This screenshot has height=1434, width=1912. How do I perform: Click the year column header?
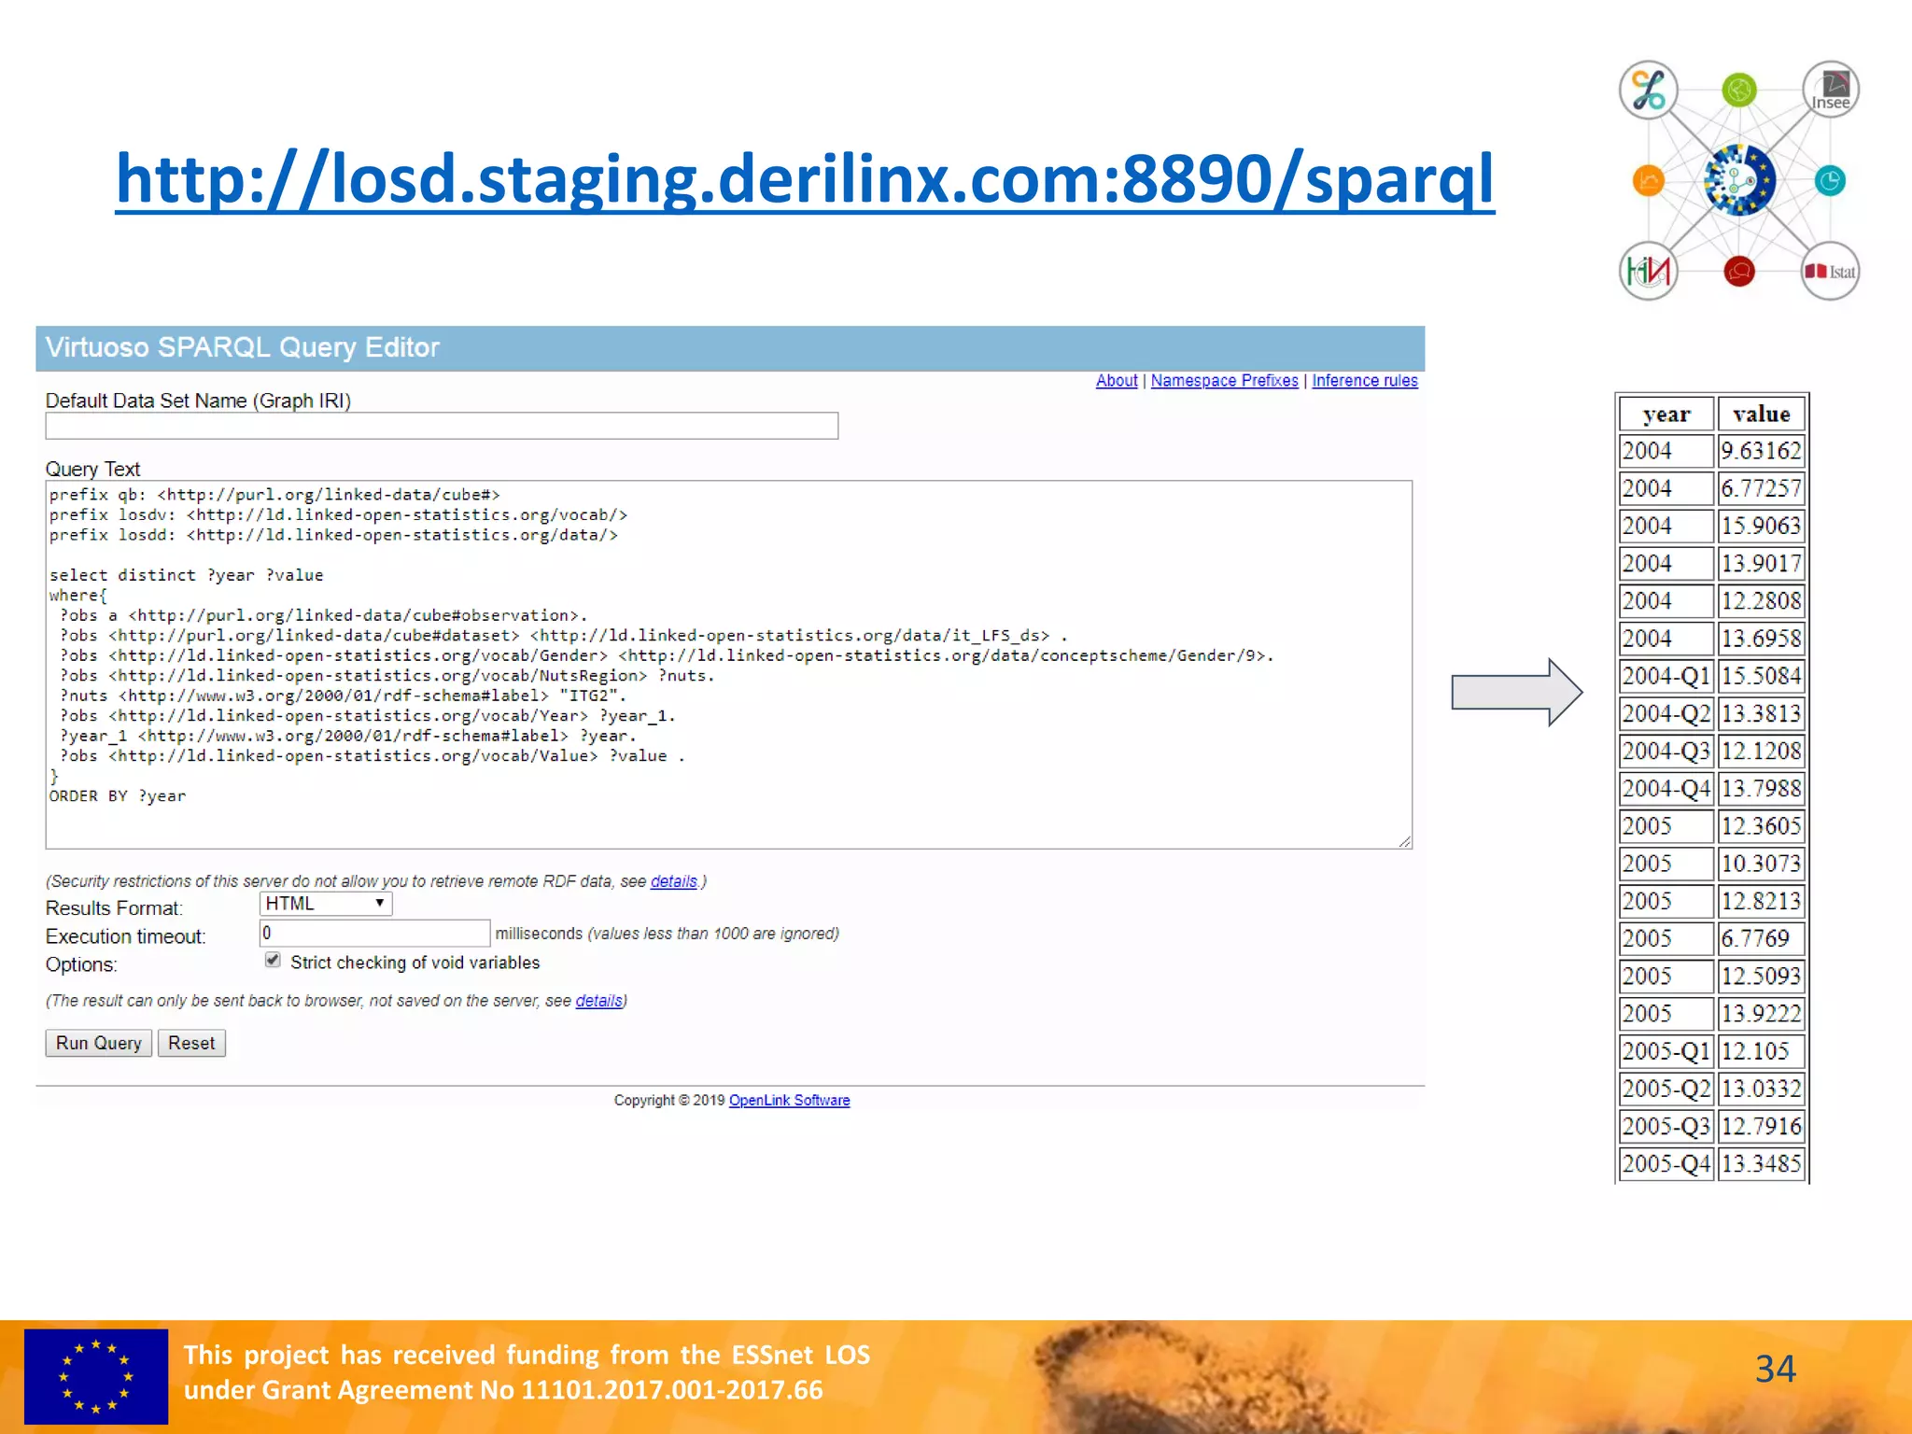[x=1666, y=414]
